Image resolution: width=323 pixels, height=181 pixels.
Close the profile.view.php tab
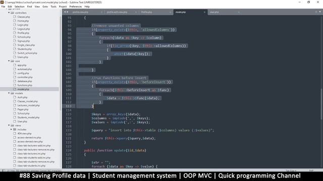coord(101,12)
